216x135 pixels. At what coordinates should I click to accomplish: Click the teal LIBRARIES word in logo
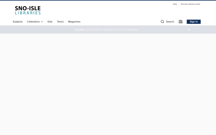[x=28, y=13]
